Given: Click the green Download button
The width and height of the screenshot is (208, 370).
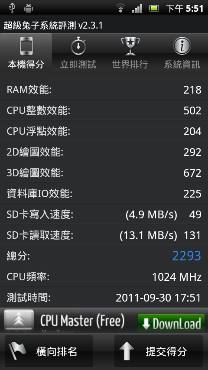Looking at the screenshot, I should pyautogui.click(x=172, y=323).
